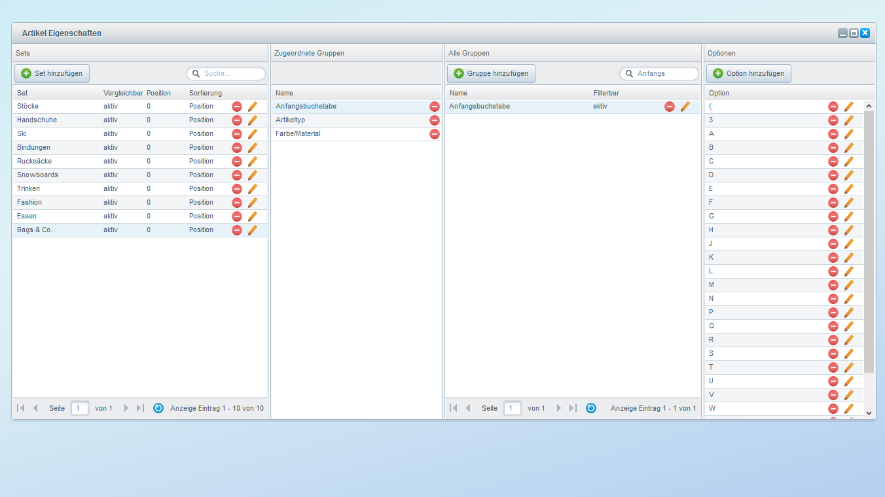Click Set hinzufügen button
The image size is (885, 497).
(x=52, y=73)
